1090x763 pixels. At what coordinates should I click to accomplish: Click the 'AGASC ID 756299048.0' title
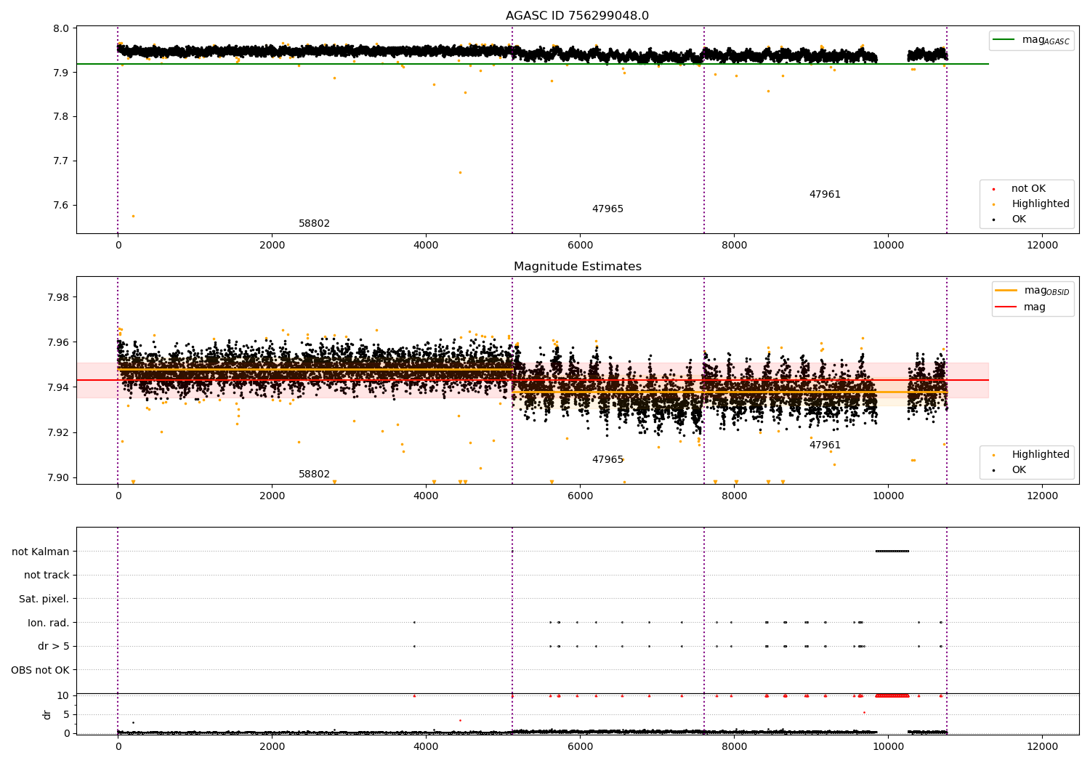(x=578, y=16)
